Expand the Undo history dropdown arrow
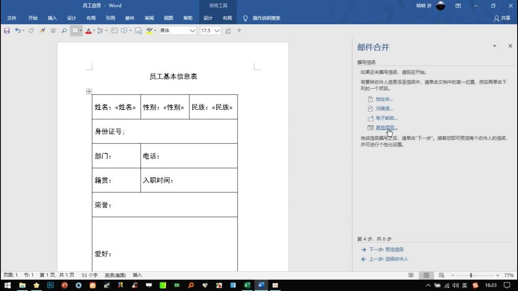Screen dimensions: 518x291 tap(23, 30)
